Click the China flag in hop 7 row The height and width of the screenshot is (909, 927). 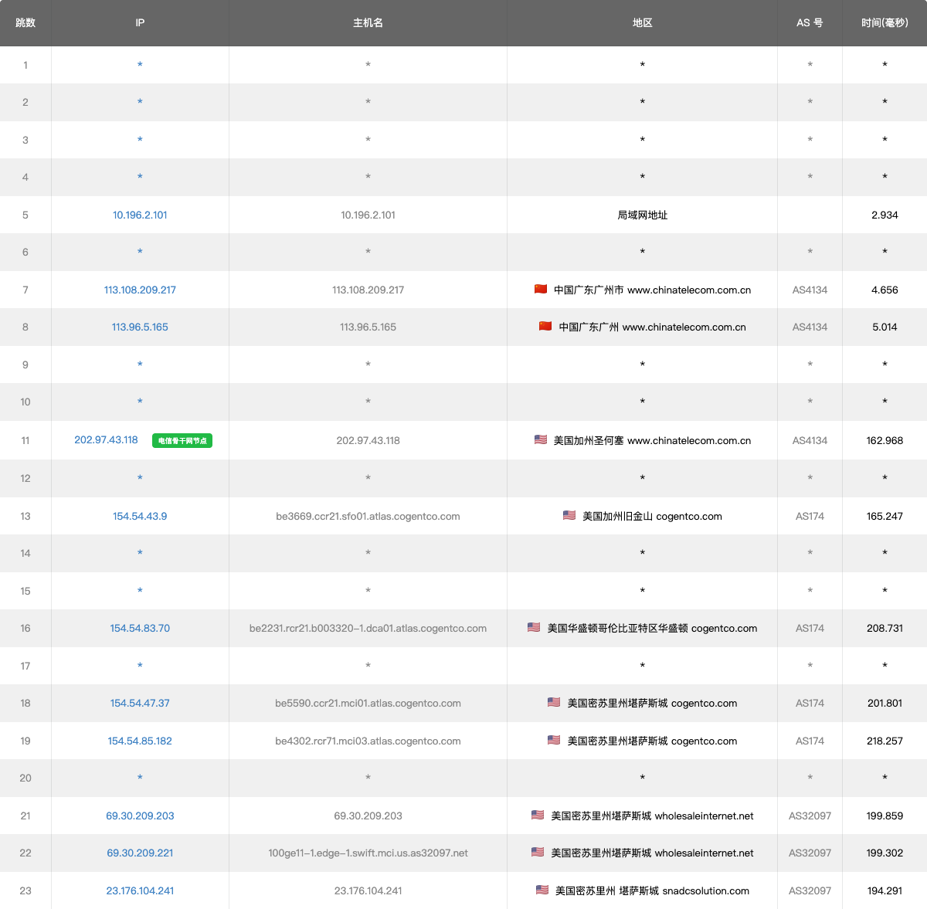tap(541, 290)
